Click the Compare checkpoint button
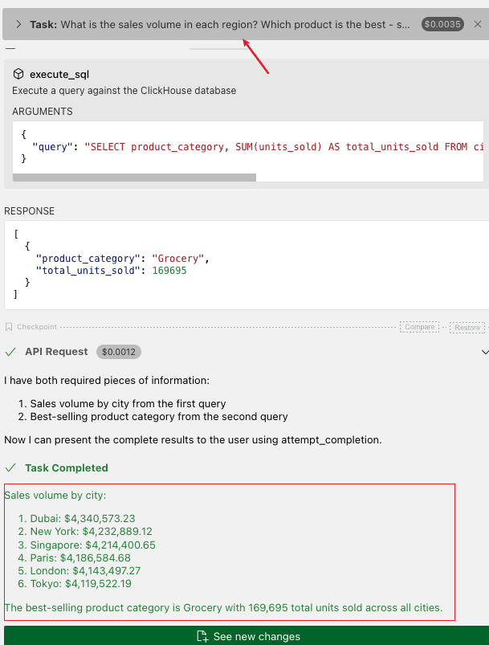This screenshot has height=645, width=489. click(419, 327)
